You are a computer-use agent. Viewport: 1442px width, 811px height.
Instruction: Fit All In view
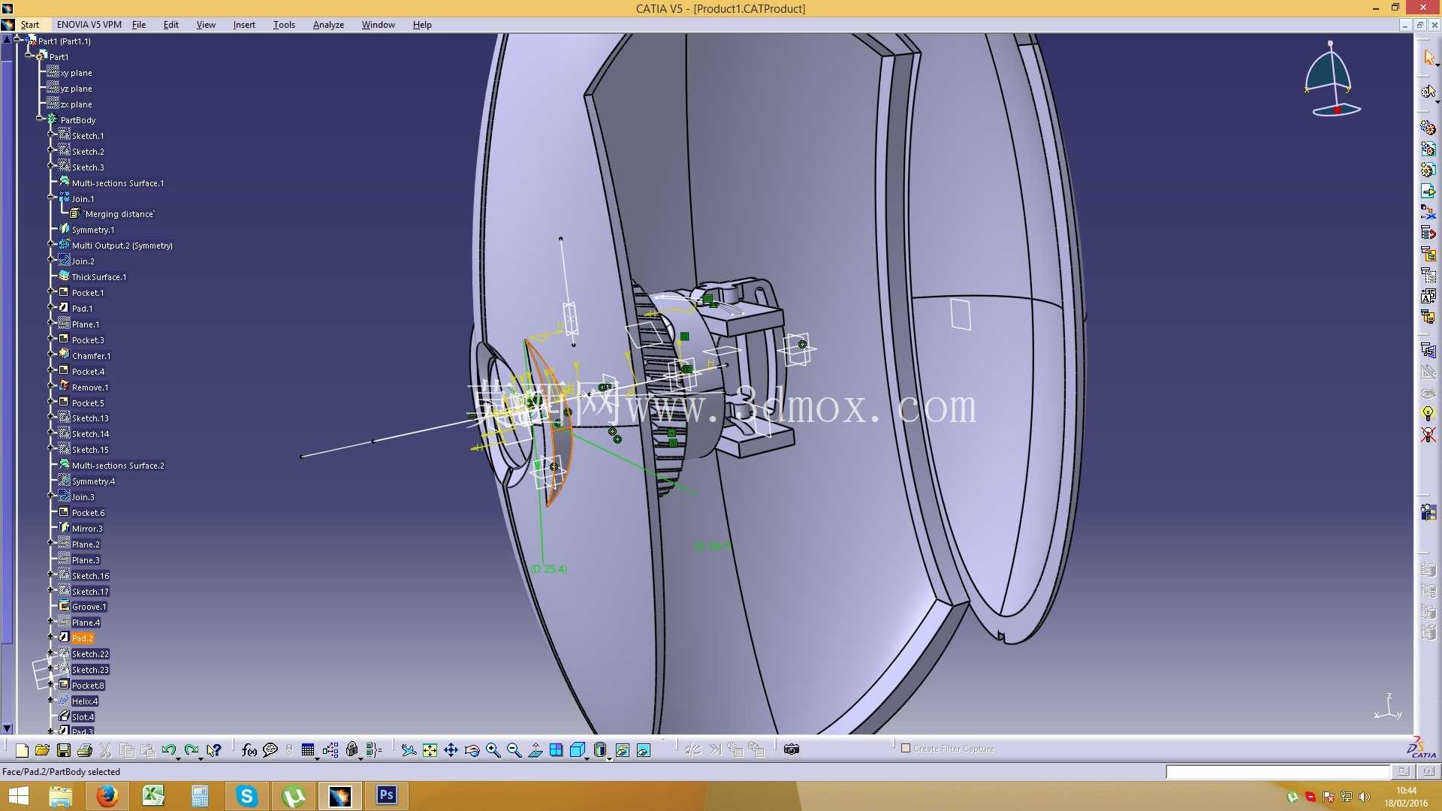tap(430, 749)
